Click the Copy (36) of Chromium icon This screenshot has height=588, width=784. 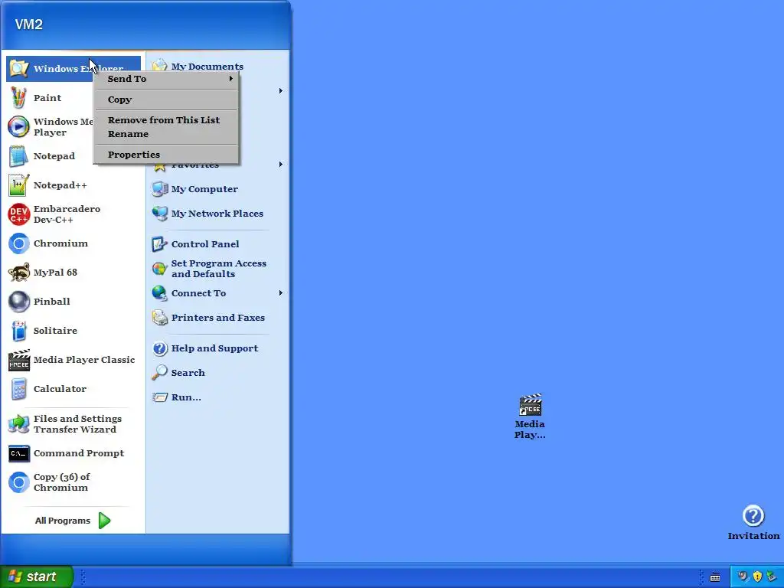click(18, 482)
